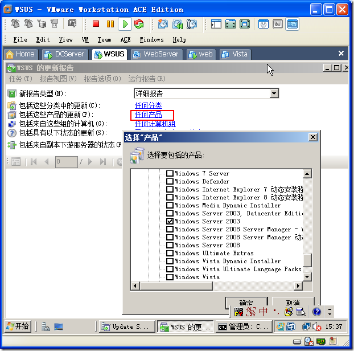Image resolution: width=354 pixels, height=351 pixels.
Task: Click the product list scroll down arrow
Action: 307,277
